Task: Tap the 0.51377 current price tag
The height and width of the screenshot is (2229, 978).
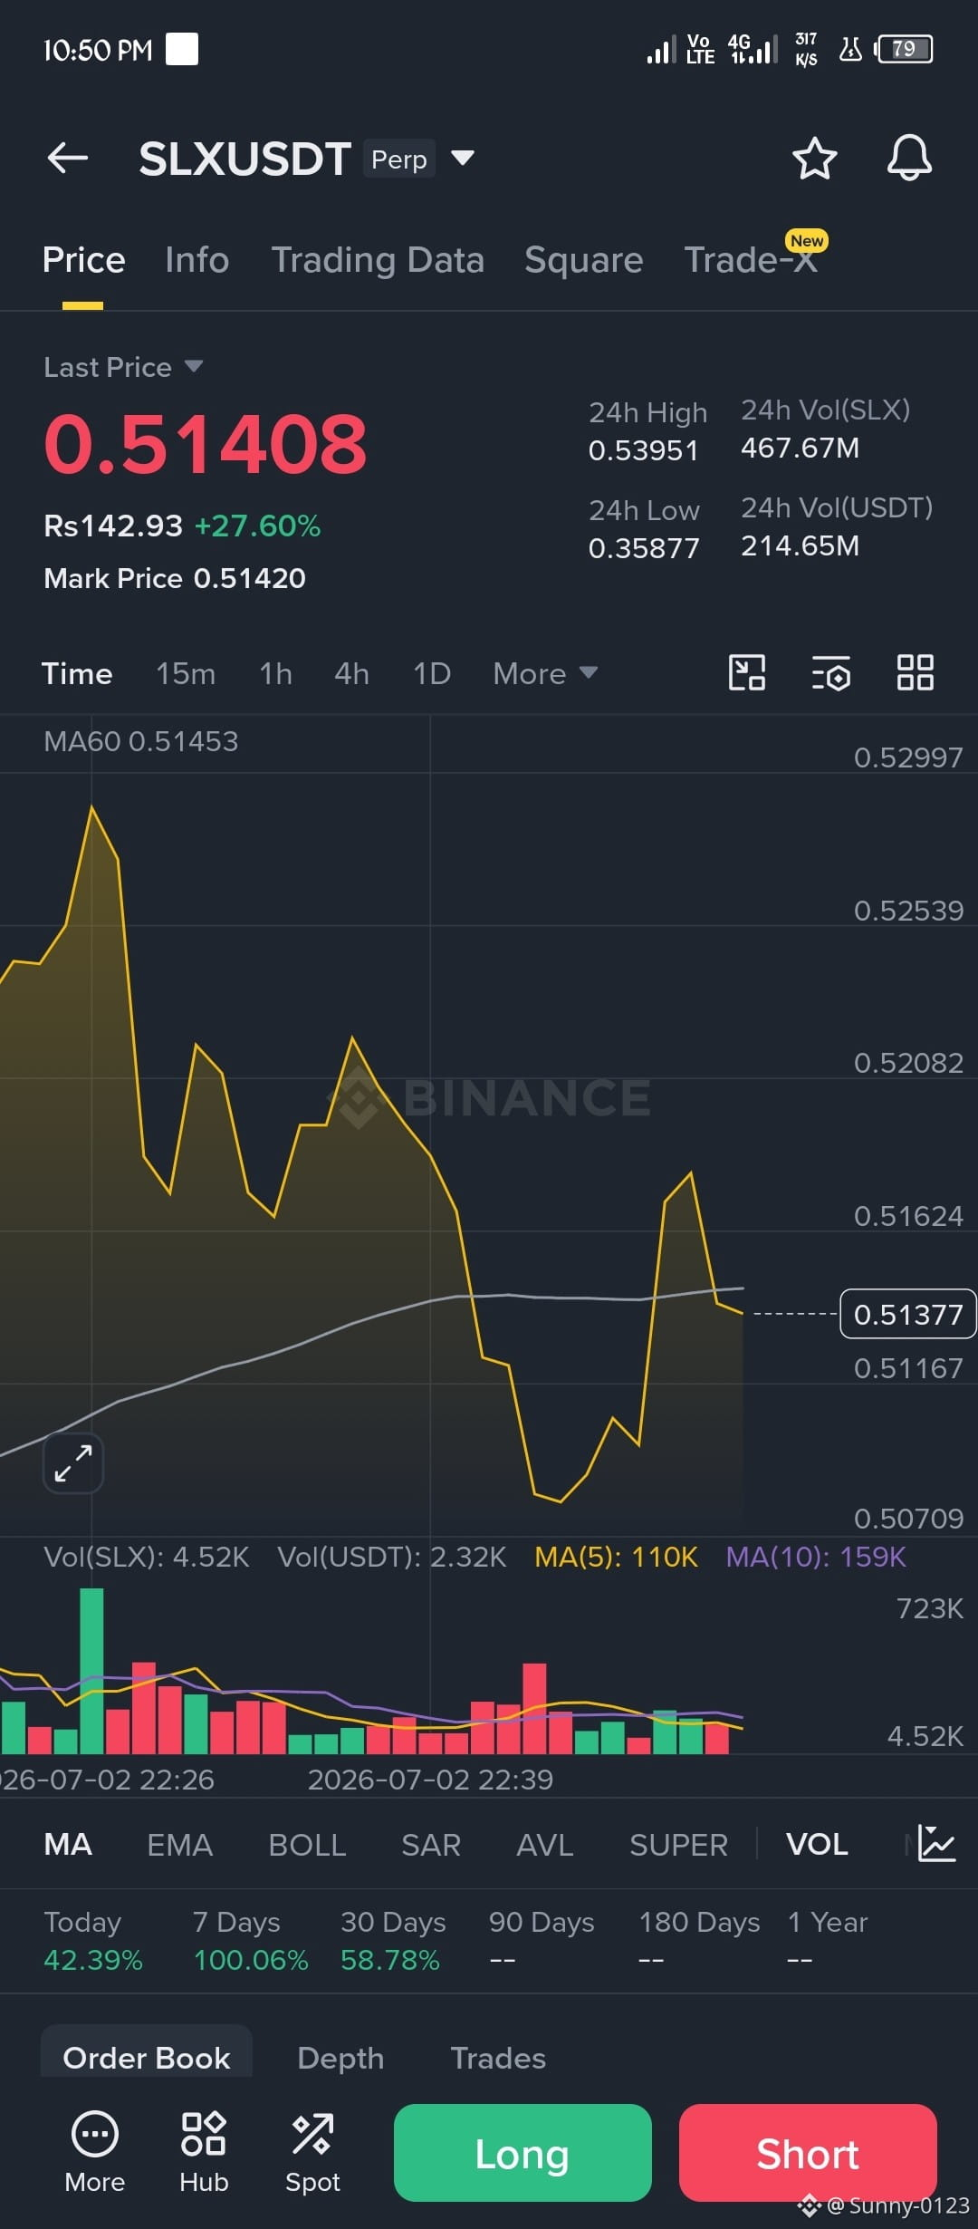Action: tap(908, 1314)
